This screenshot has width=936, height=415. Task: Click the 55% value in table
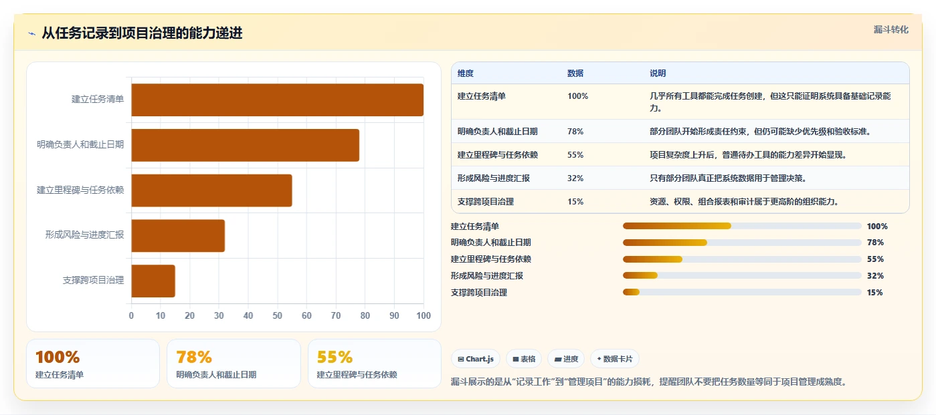click(x=575, y=155)
